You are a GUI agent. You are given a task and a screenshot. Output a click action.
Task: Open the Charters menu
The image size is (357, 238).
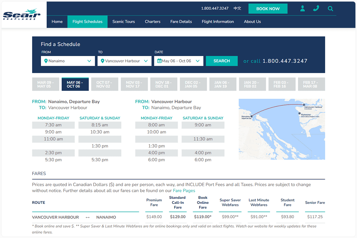click(x=153, y=22)
